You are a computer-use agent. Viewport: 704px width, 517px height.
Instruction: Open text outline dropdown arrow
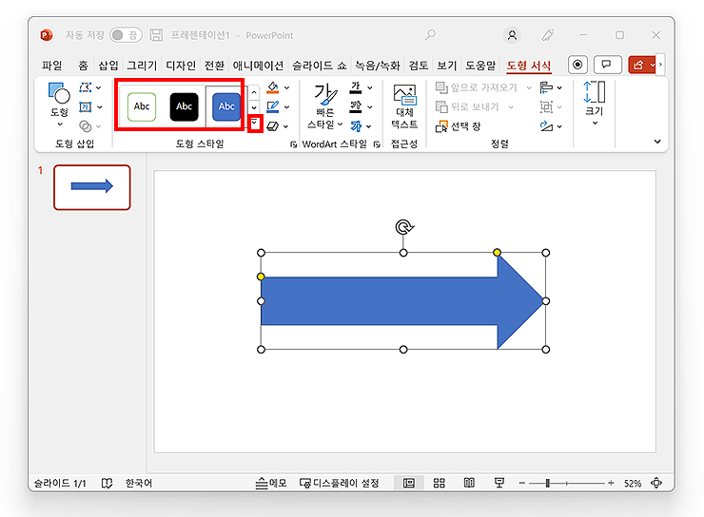(370, 107)
